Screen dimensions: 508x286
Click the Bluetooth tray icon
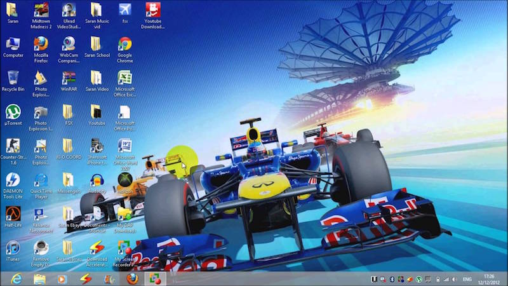(x=392, y=279)
